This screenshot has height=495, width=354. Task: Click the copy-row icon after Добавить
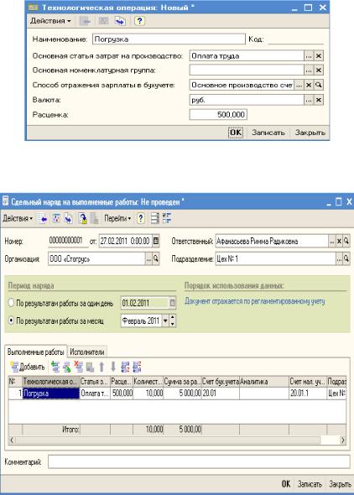55,367
